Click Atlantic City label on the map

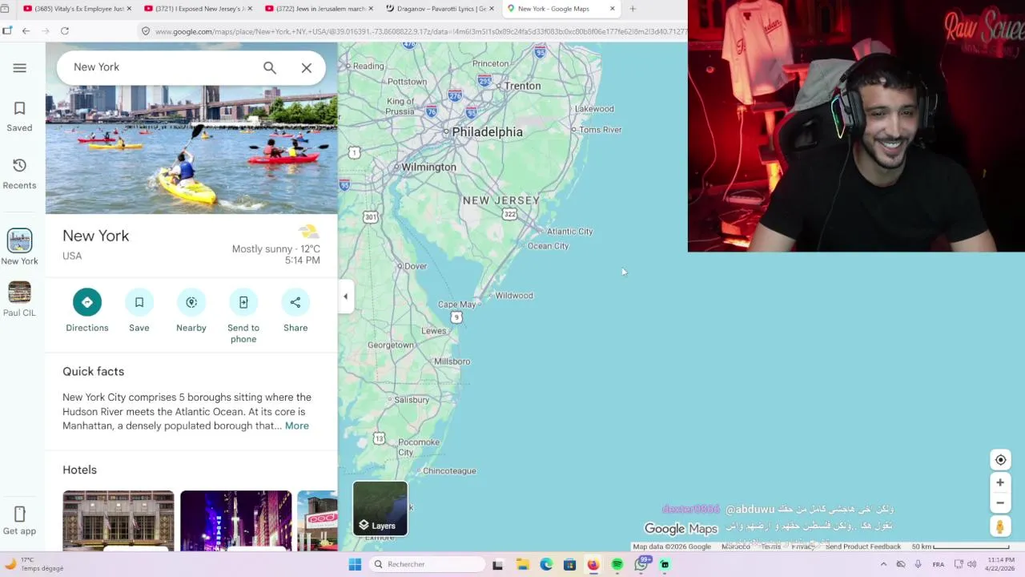[569, 231]
